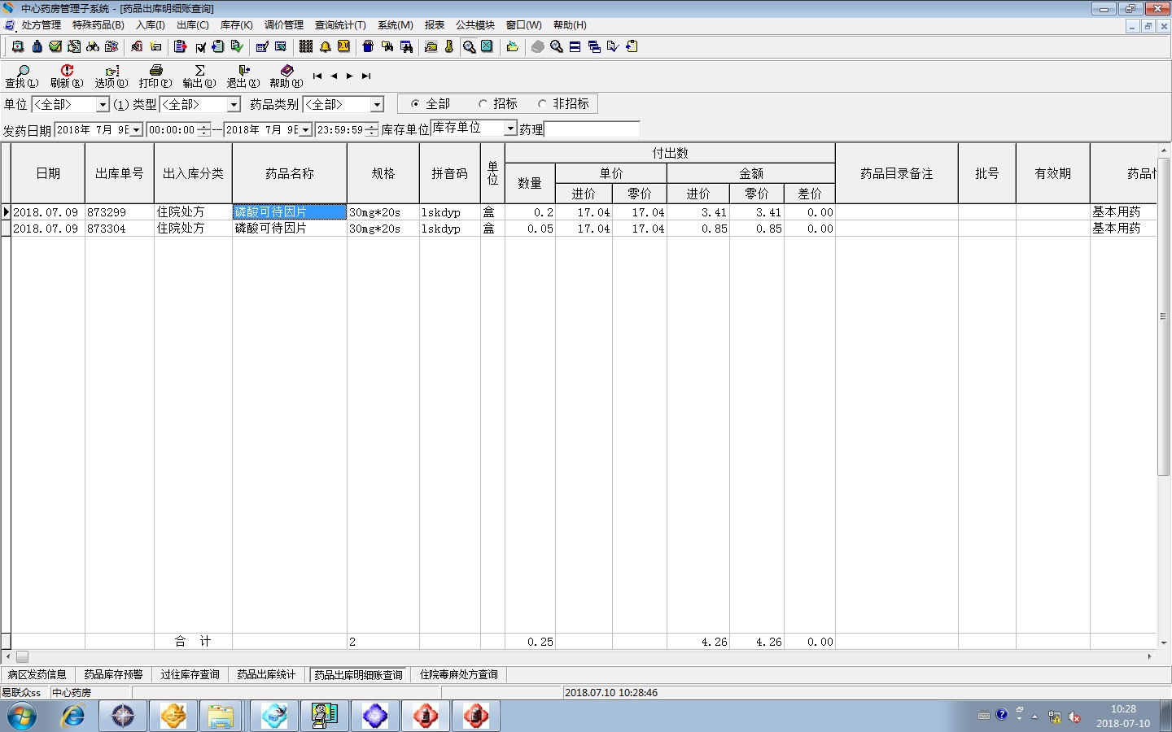Select the 全部 radio button
Image resolution: width=1172 pixels, height=732 pixels.
[415, 104]
